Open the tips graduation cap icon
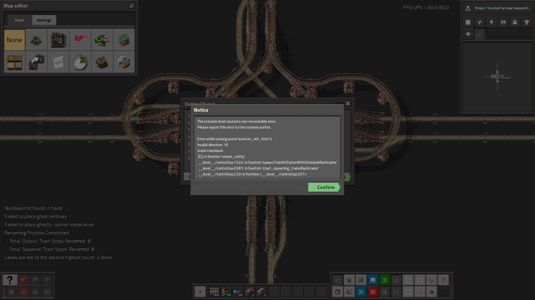Image resolution: width=535 pixels, height=300 pixels. click(x=468, y=34)
